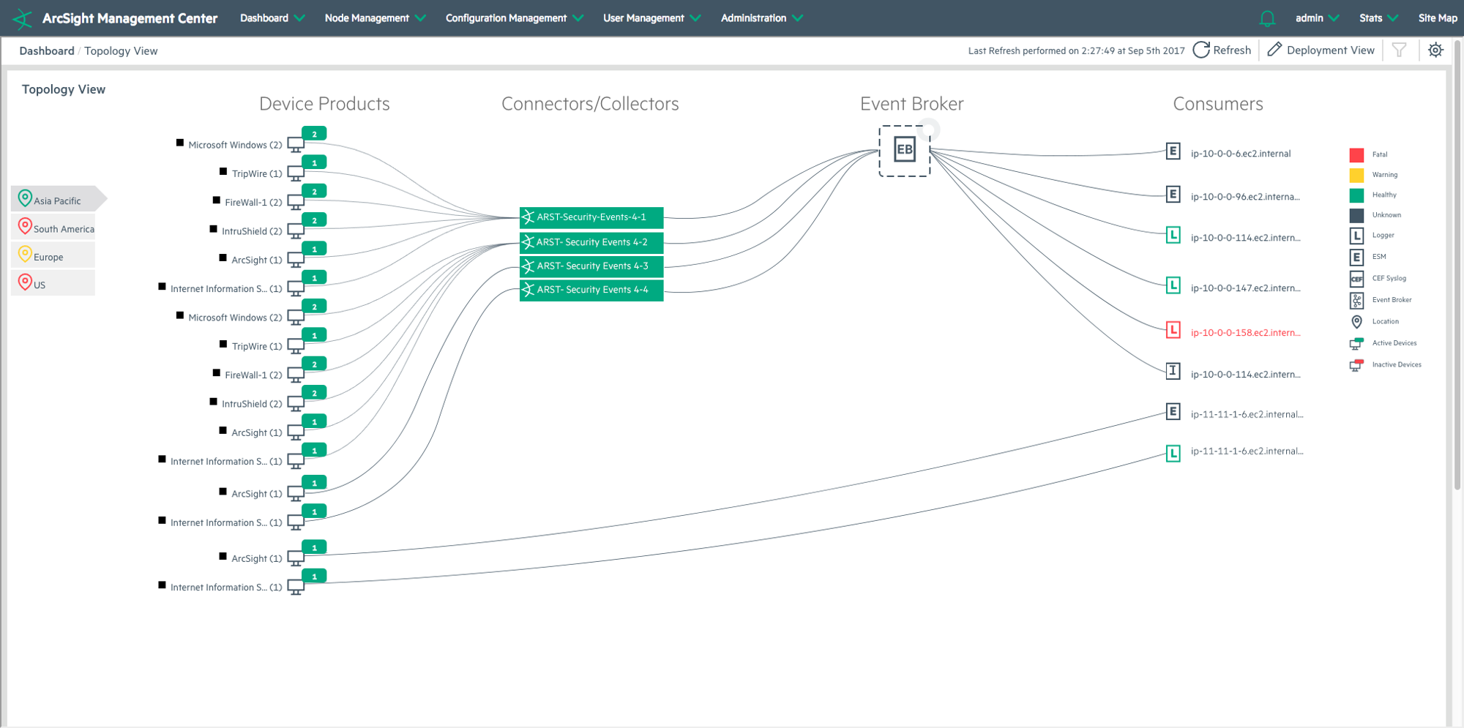Click the Healthy green legend swatch

pyautogui.click(x=1356, y=195)
